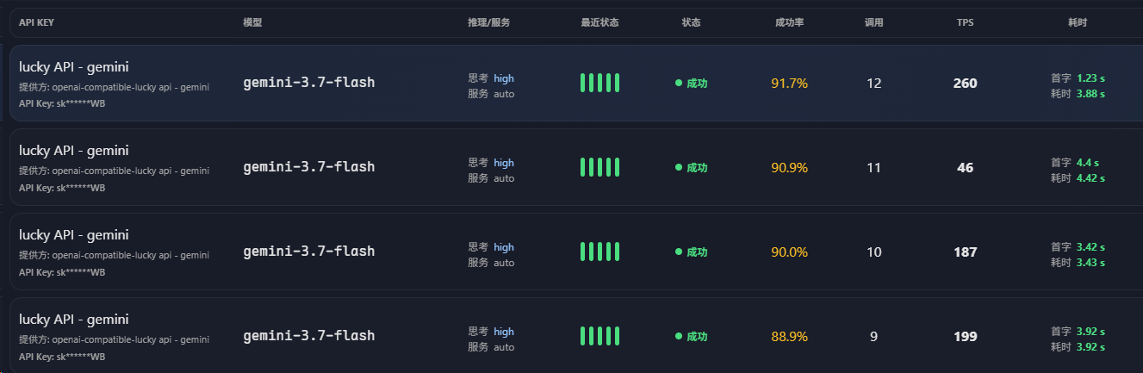The height and width of the screenshot is (373, 1143).
Task: Click the 调用 column header
Action: tap(873, 22)
